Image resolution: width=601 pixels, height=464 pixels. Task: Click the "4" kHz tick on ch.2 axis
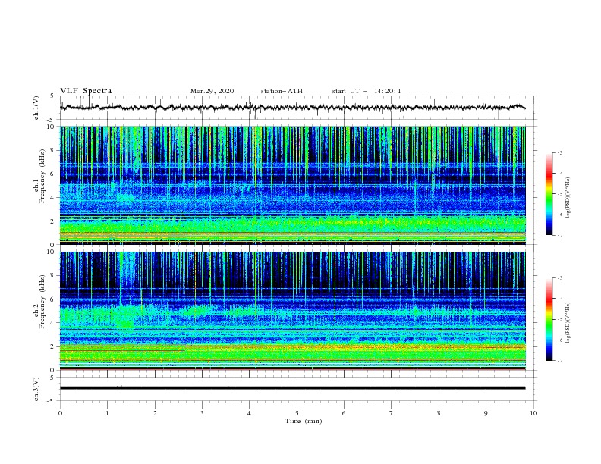[53, 323]
